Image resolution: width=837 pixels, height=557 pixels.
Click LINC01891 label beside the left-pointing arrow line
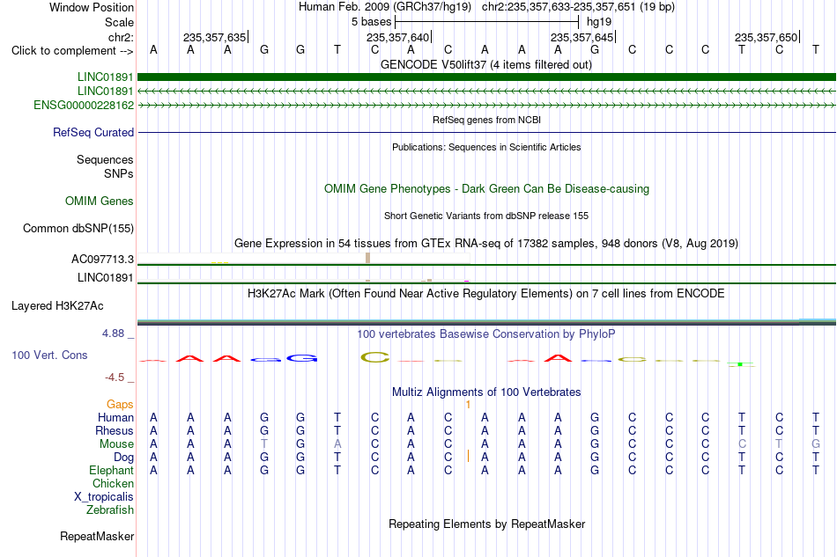(105, 92)
